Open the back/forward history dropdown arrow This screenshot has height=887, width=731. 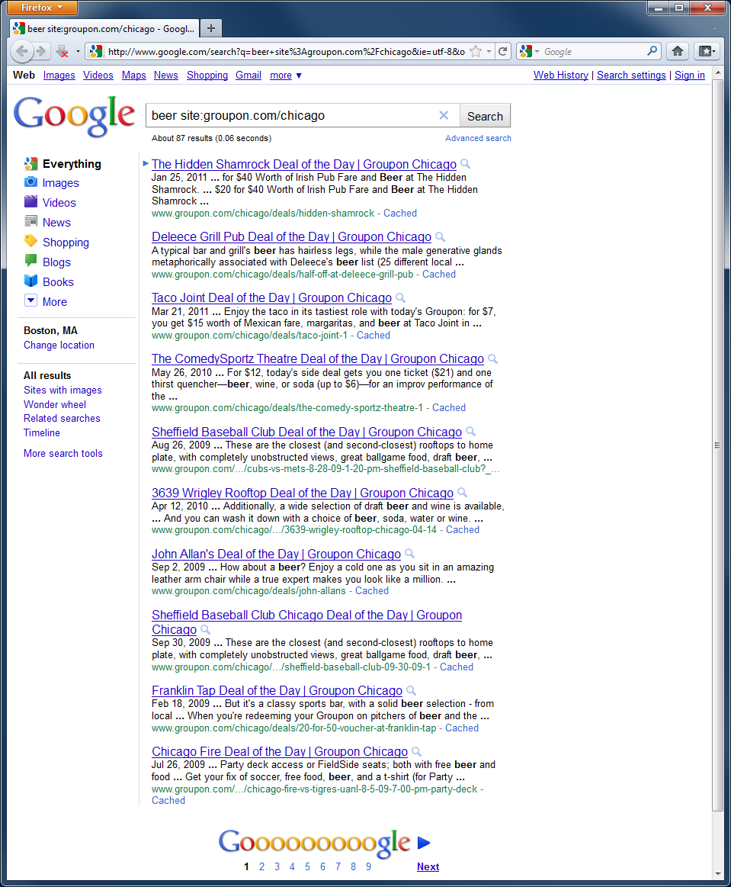(x=78, y=51)
